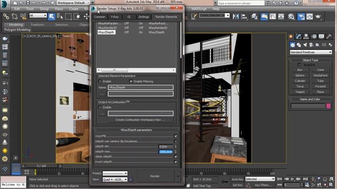Click the Mirror tool icon
337x189 pixels.
point(235,16)
